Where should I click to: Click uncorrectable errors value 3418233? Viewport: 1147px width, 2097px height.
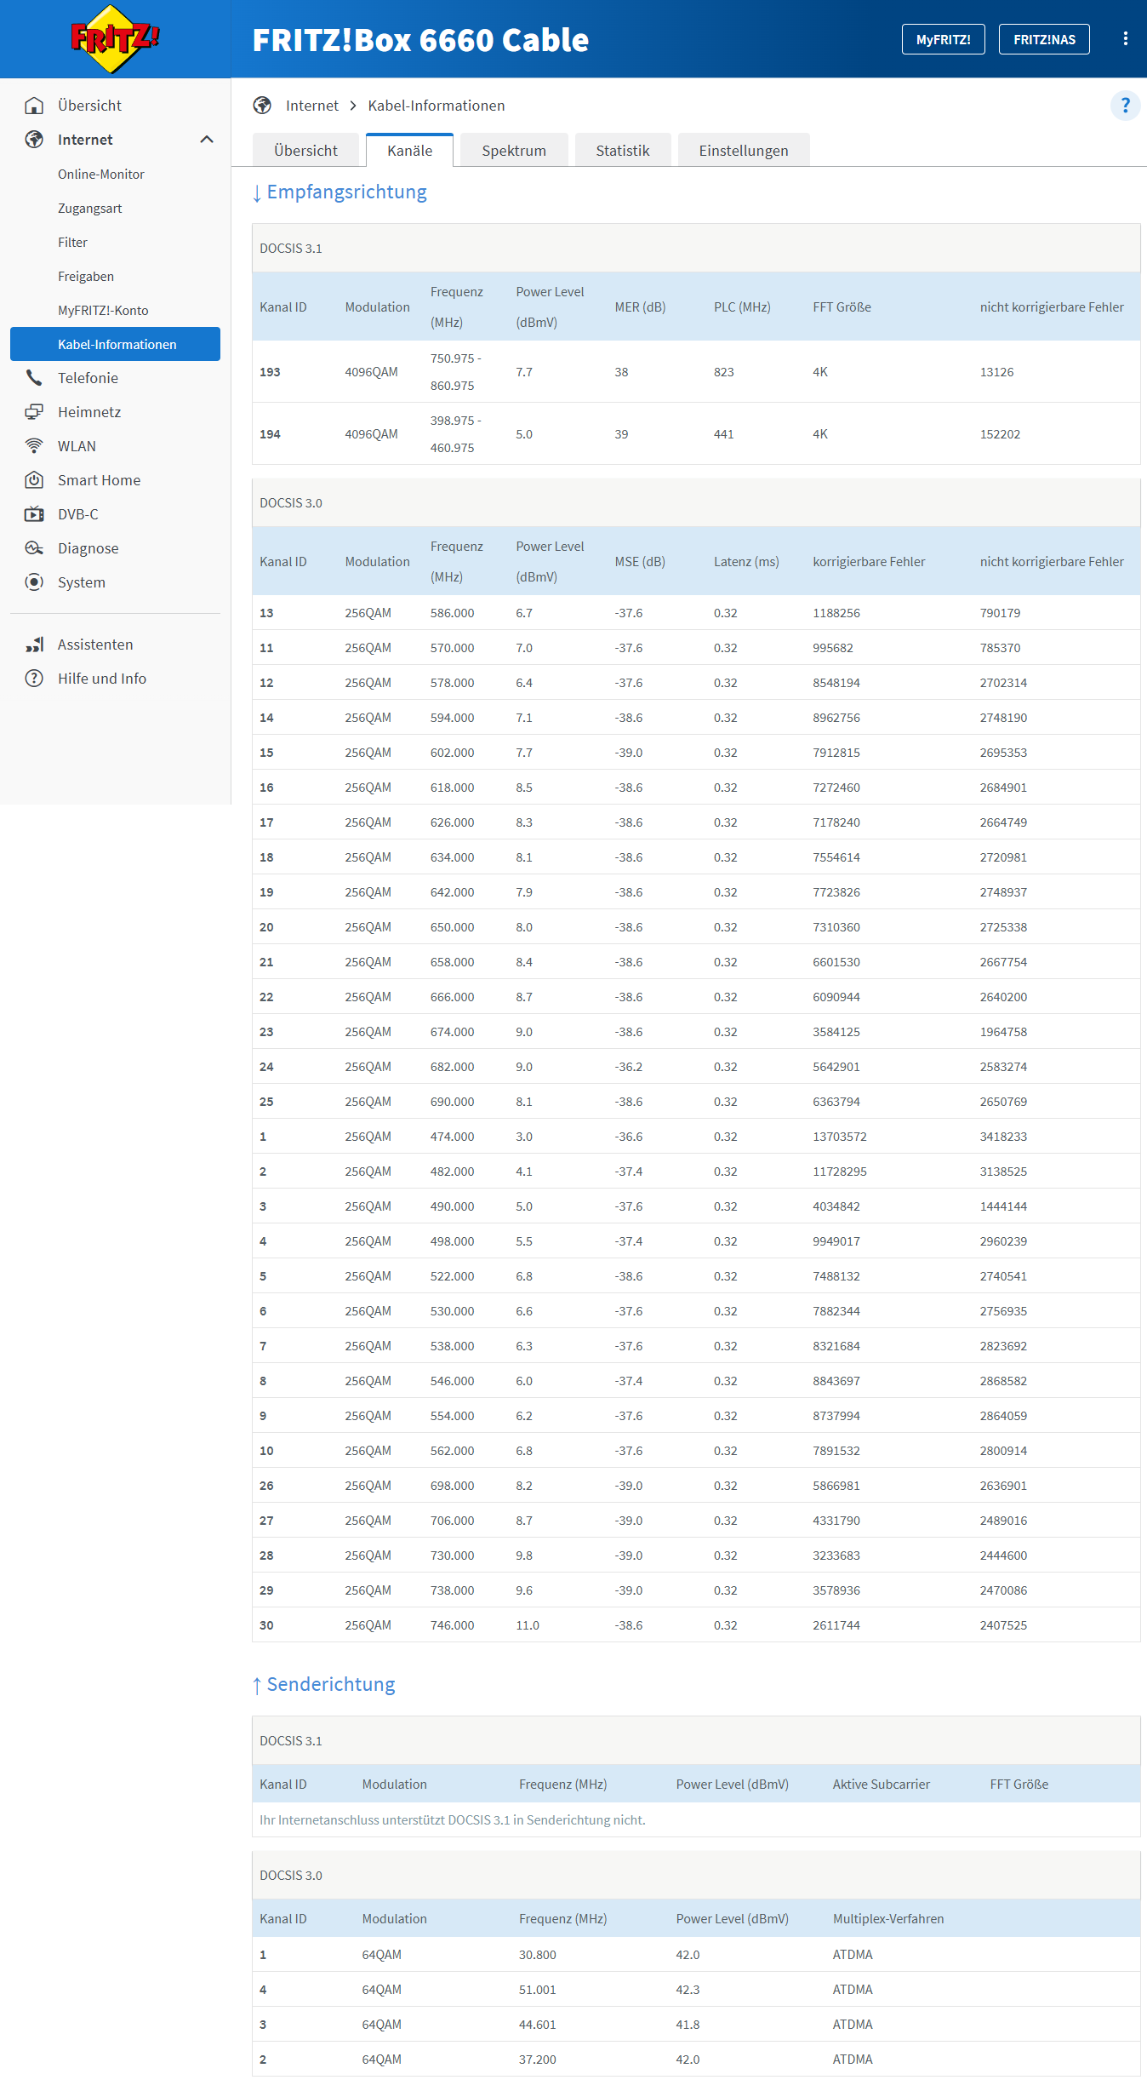1003,1137
